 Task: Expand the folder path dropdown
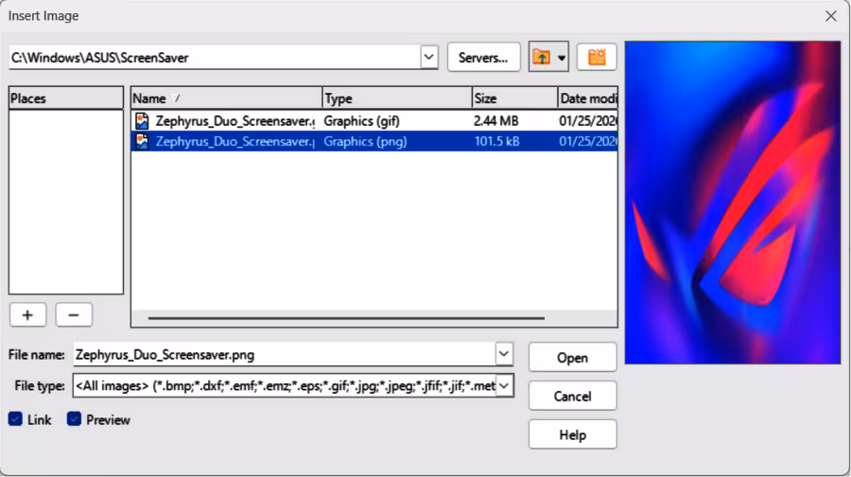(428, 57)
